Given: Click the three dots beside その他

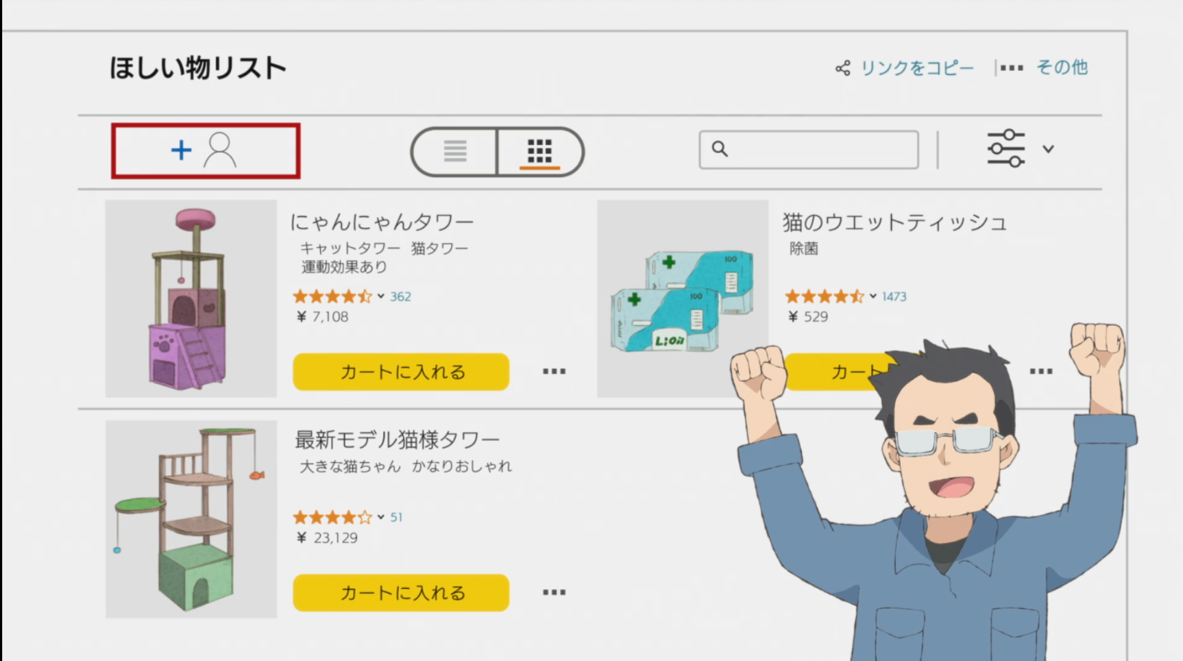Looking at the screenshot, I should [1012, 68].
